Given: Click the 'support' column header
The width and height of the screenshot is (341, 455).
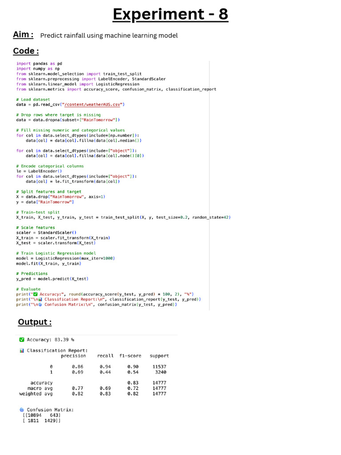Looking at the screenshot, I should point(159,356).
